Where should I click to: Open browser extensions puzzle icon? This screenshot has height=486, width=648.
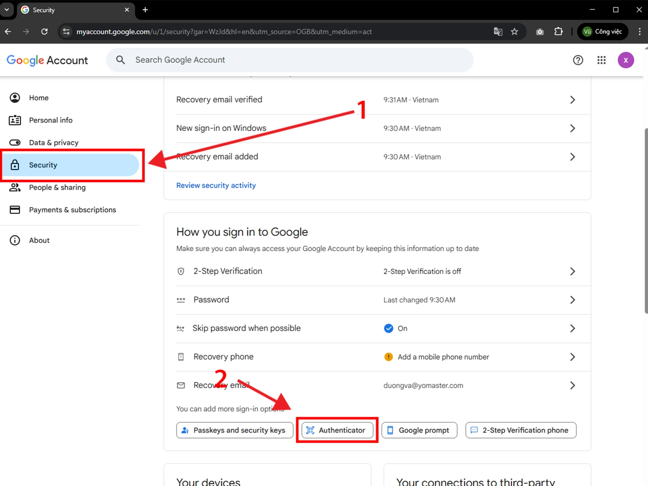coord(558,32)
